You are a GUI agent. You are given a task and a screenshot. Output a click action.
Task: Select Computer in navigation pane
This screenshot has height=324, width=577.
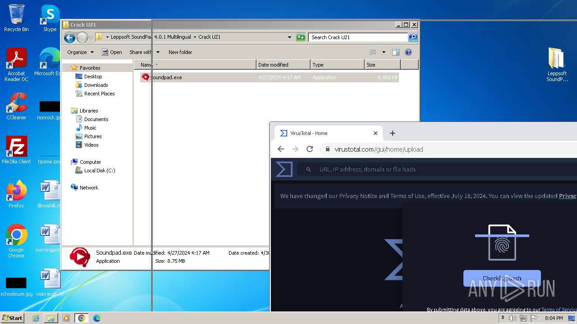pos(90,162)
